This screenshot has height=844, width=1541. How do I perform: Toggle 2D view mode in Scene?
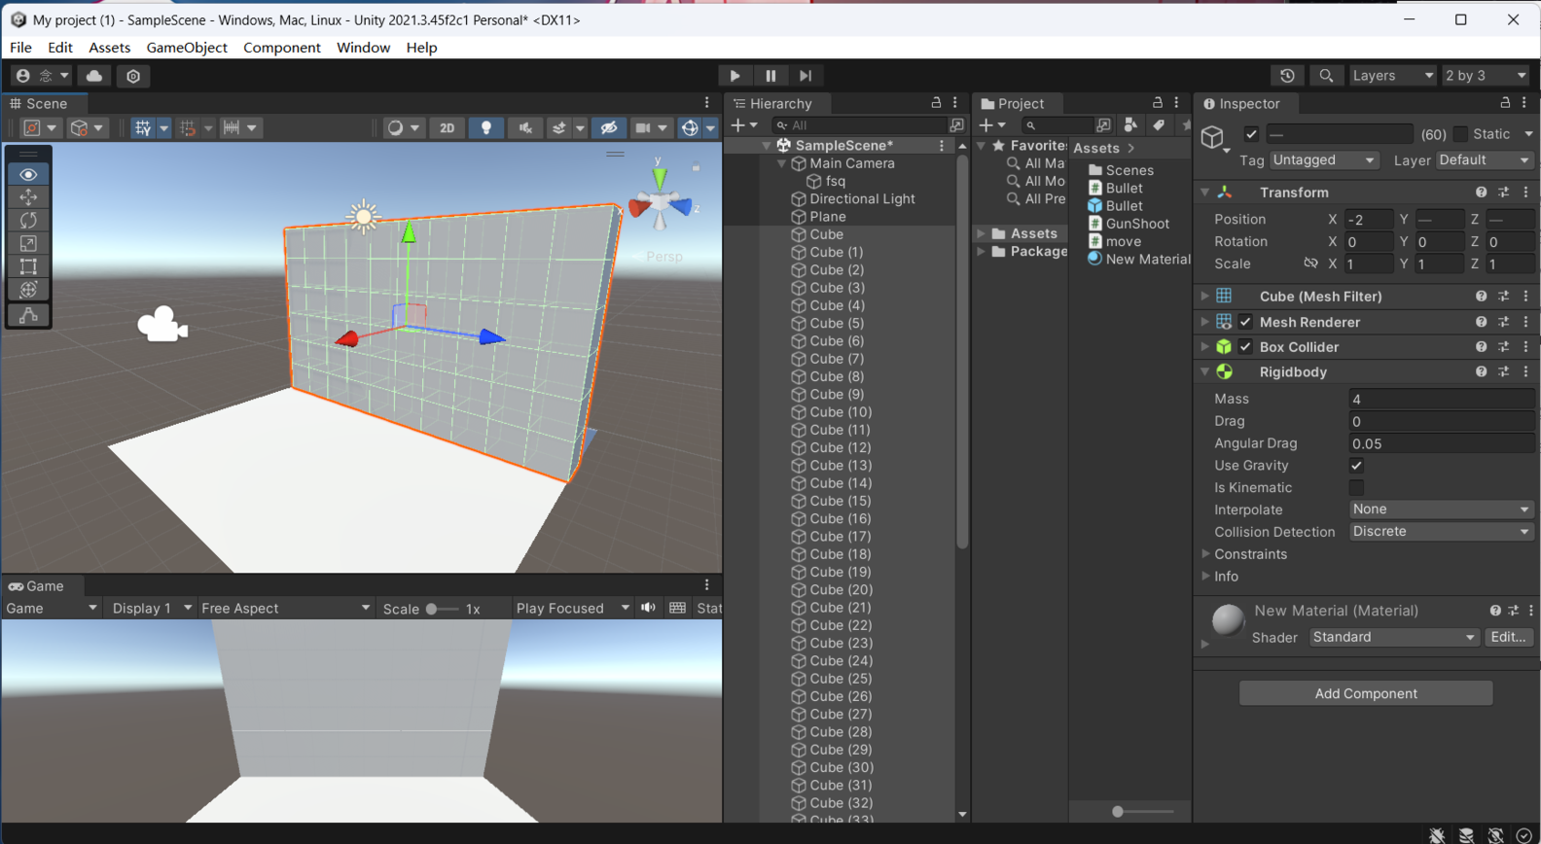pos(447,127)
